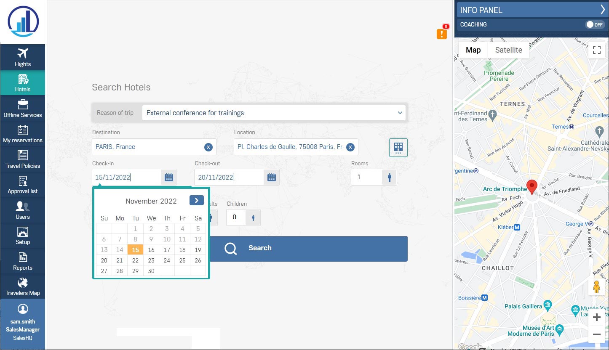
Task: Switch map to Satellite view
Action: pyautogui.click(x=508, y=50)
